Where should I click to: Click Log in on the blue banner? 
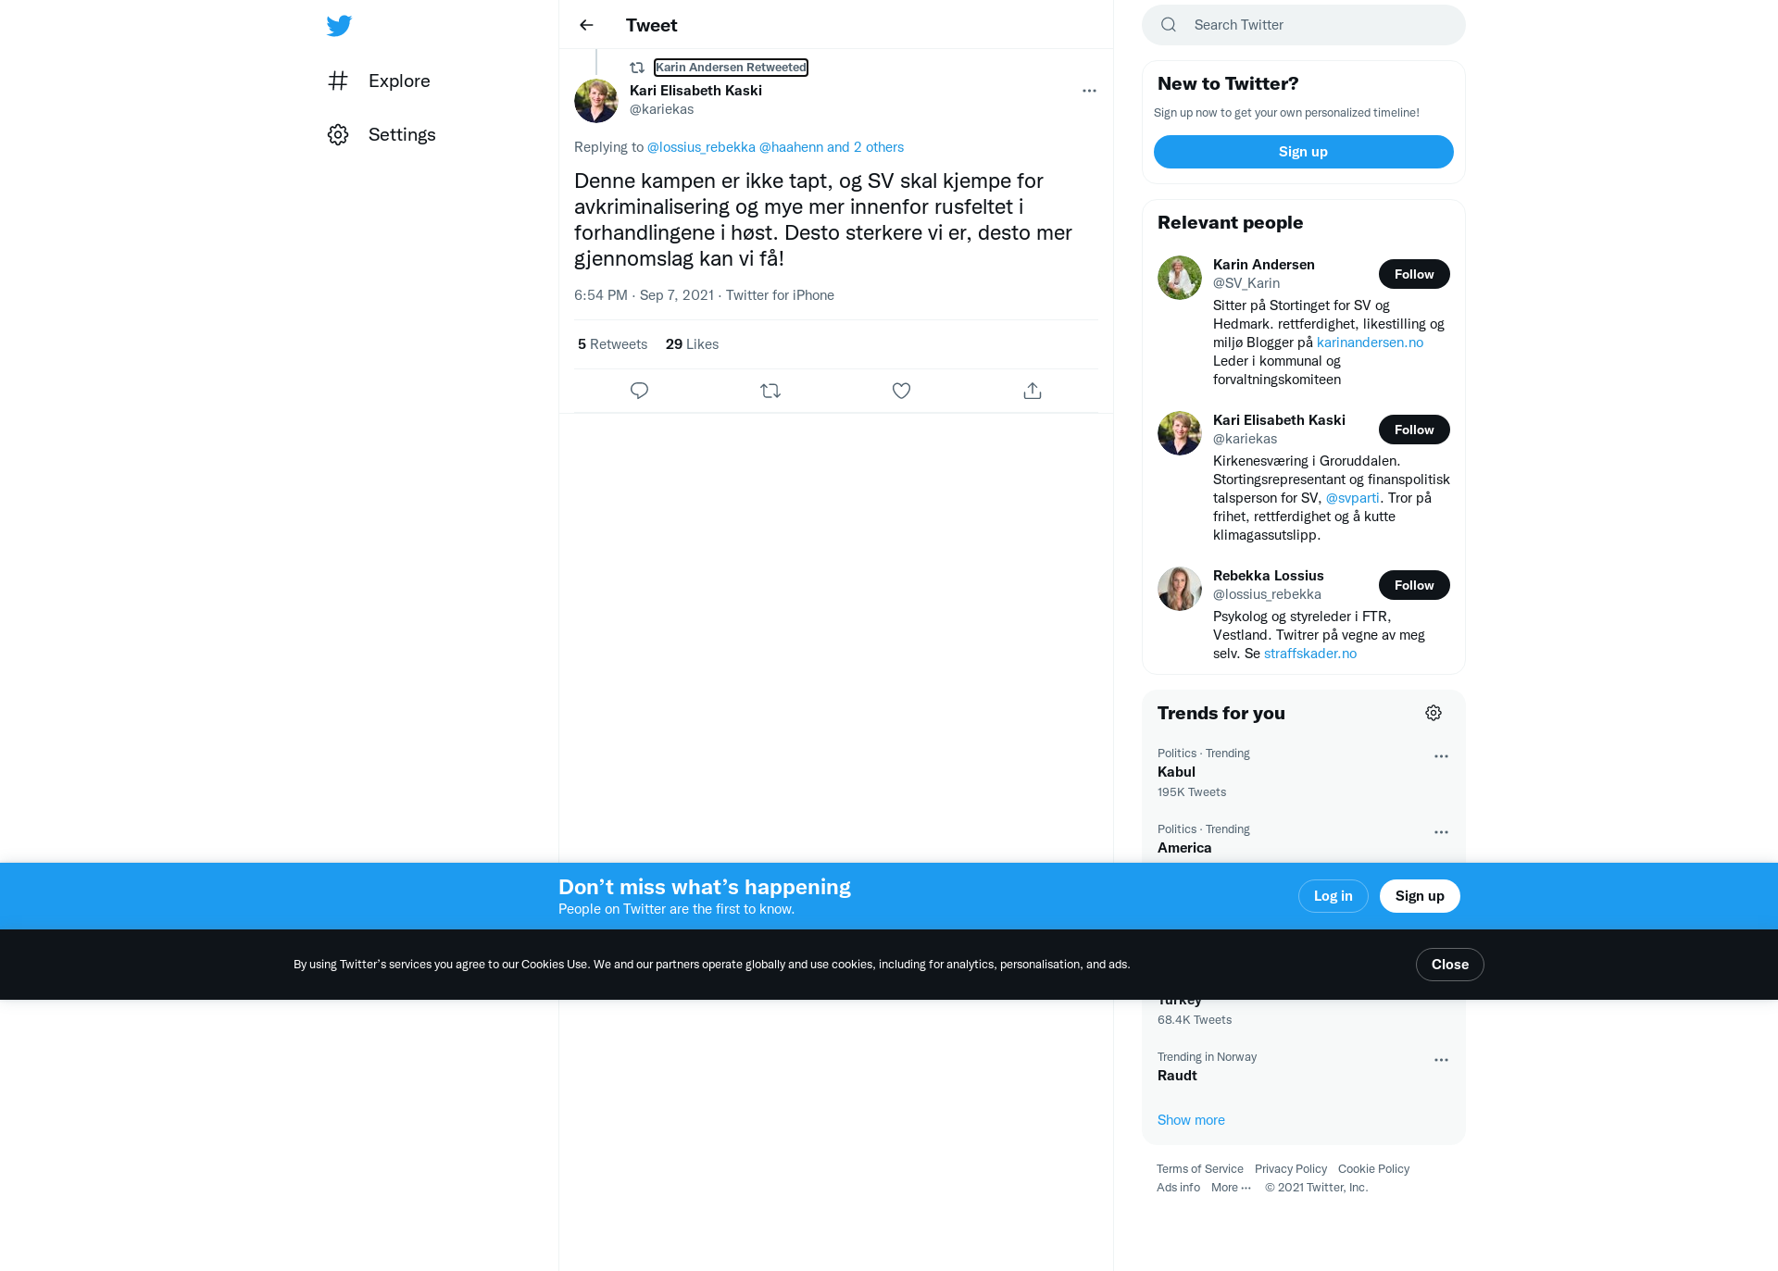pos(1333,896)
